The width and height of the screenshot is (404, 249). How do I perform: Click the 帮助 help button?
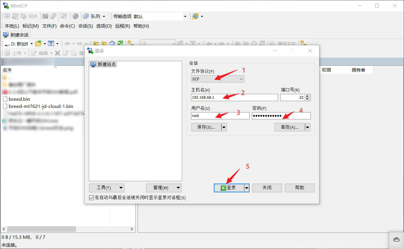pos(299,188)
